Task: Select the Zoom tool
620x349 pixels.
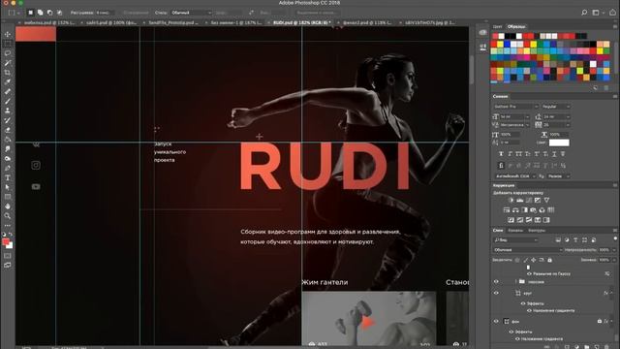Action: [x=8, y=216]
